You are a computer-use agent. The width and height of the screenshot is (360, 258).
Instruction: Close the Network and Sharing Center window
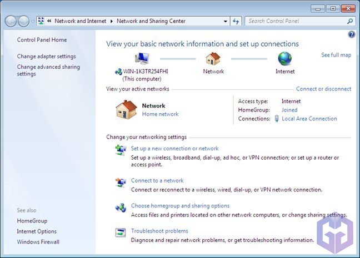348,9
